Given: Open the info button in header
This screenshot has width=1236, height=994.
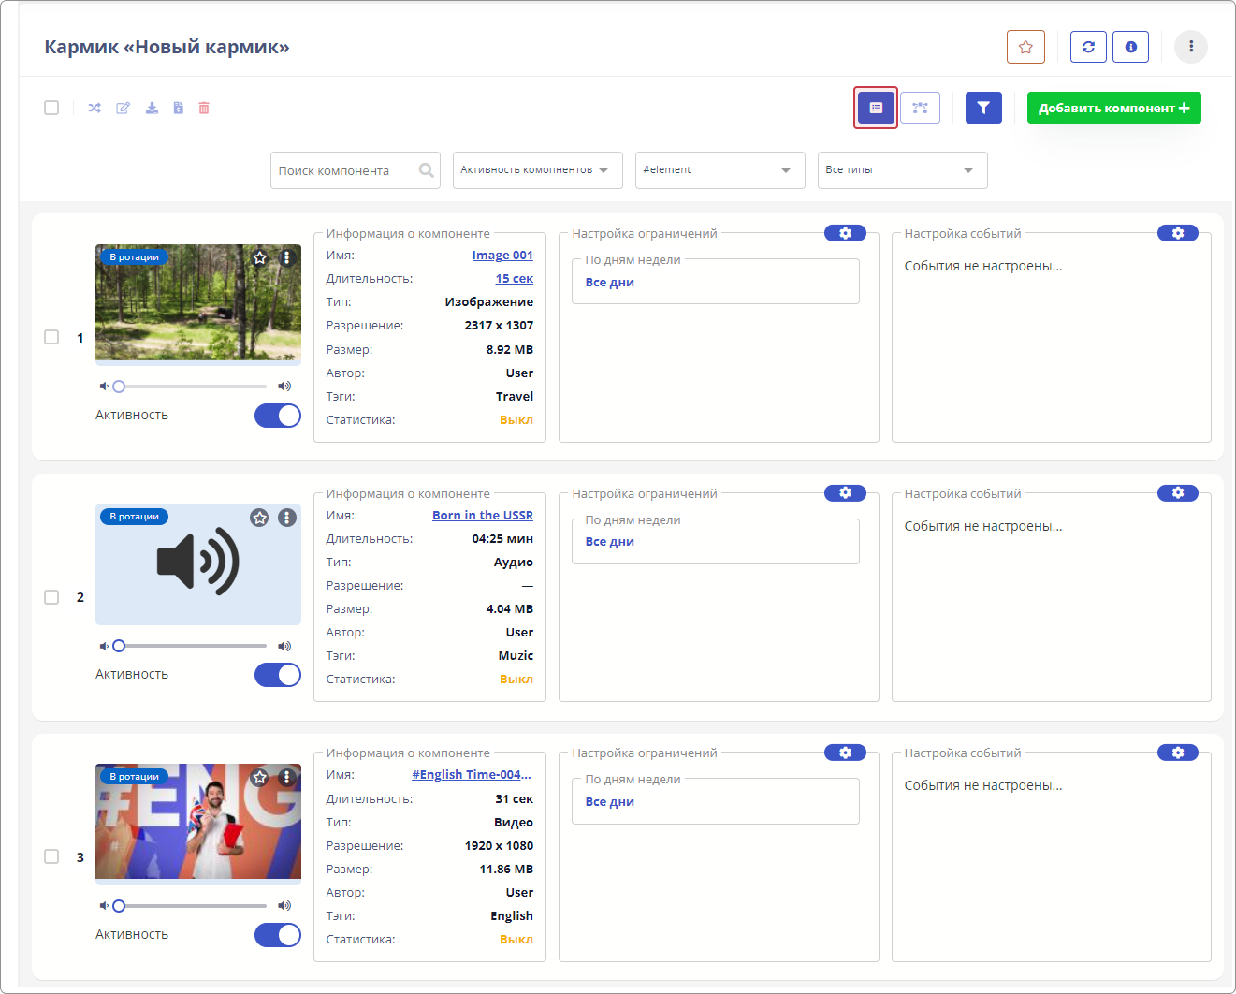Looking at the screenshot, I should (1130, 47).
